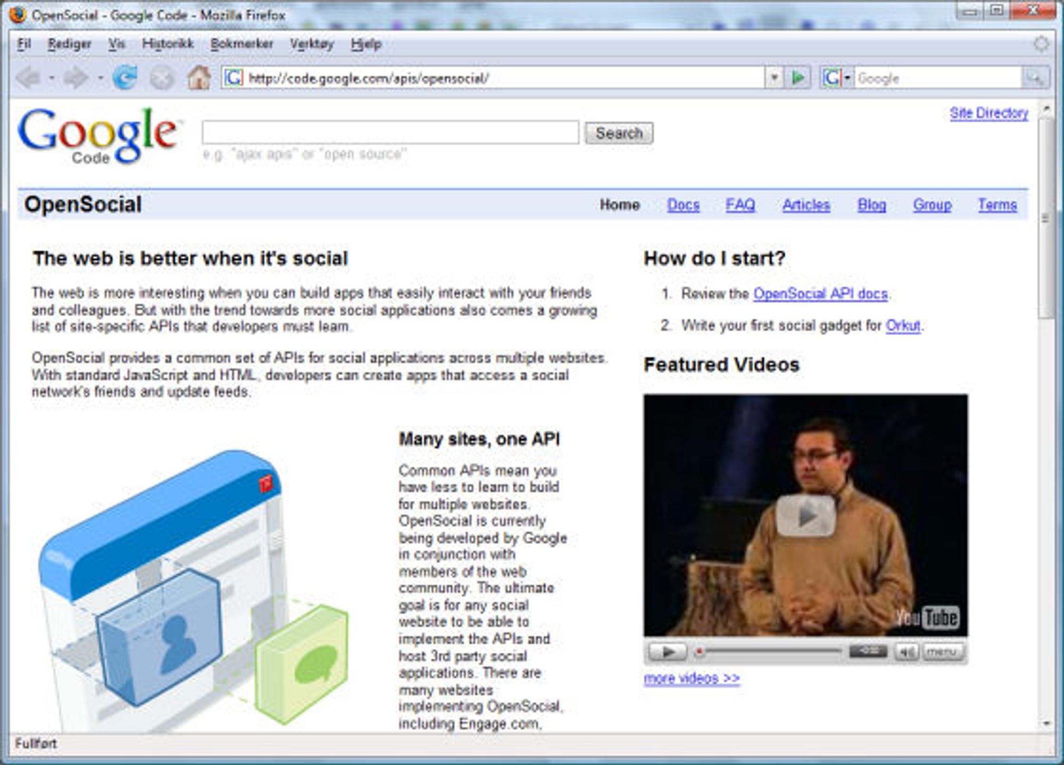Open the Articles link
1064x765 pixels.
[x=806, y=205]
